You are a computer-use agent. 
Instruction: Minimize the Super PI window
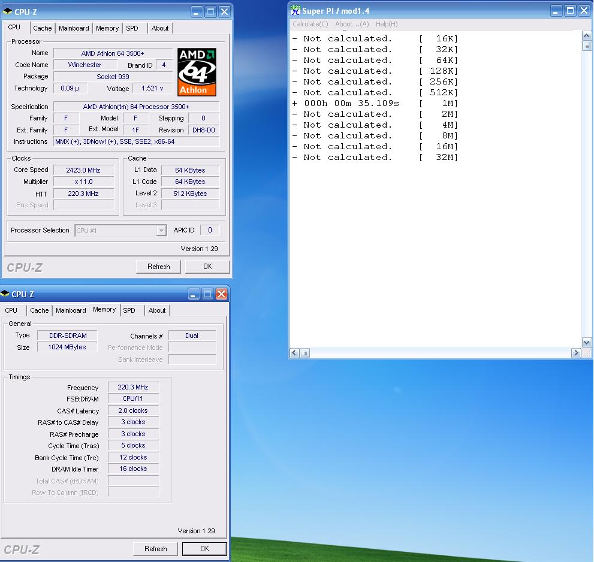pos(556,11)
